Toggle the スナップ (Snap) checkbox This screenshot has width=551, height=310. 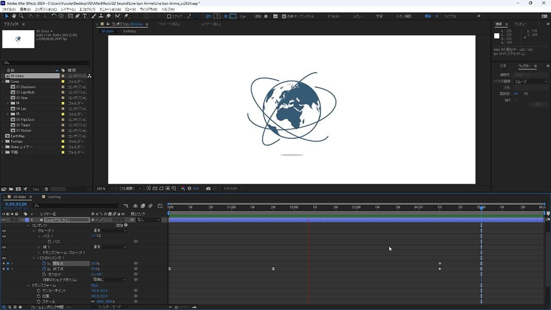169,16
